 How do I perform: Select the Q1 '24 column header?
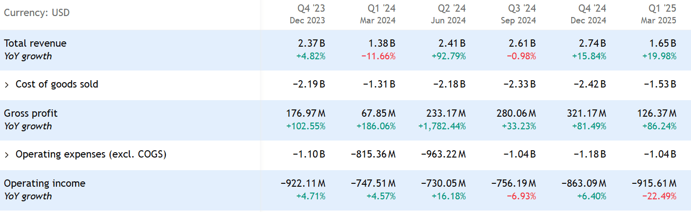coord(381,14)
